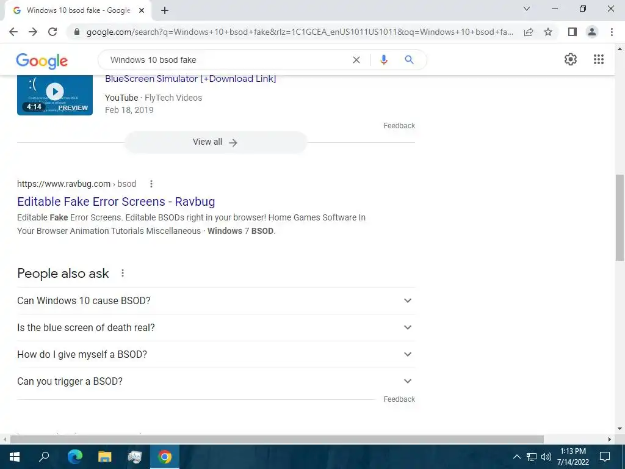This screenshot has width=625, height=469.
Task: Select the Windows 10 bsod fake tab
Action: pos(78,10)
